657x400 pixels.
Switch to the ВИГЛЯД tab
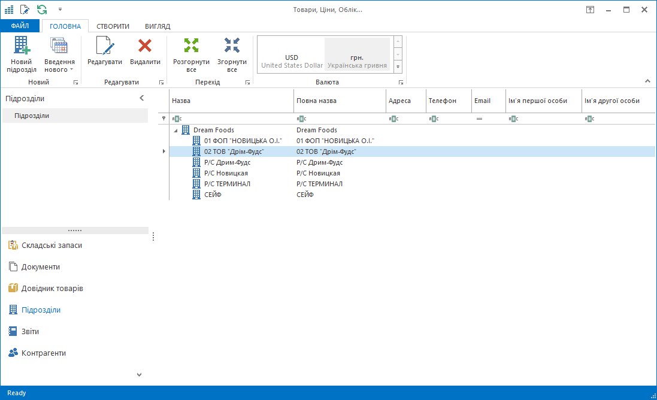point(158,26)
